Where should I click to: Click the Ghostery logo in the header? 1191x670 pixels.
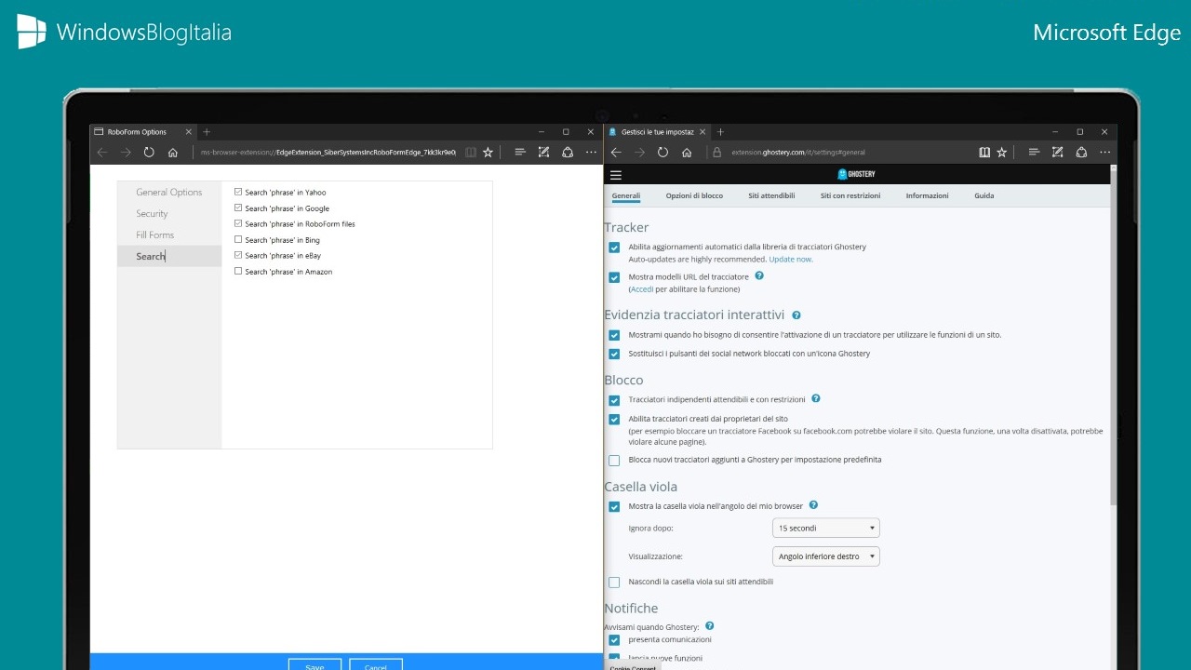(856, 174)
